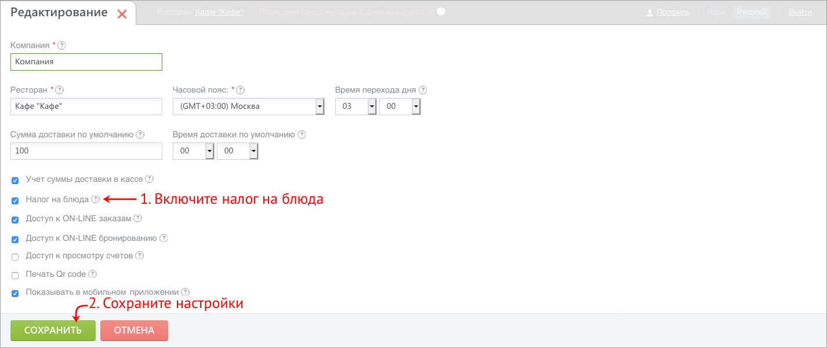Open help icon beside Доступ к ON-LINE бронированию

tap(164, 238)
